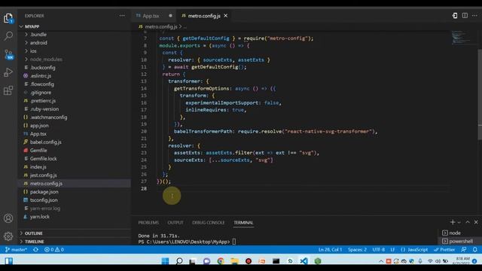This screenshot has width=482, height=271.
Task: Close the terminal panel
Action: tap(476, 222)
